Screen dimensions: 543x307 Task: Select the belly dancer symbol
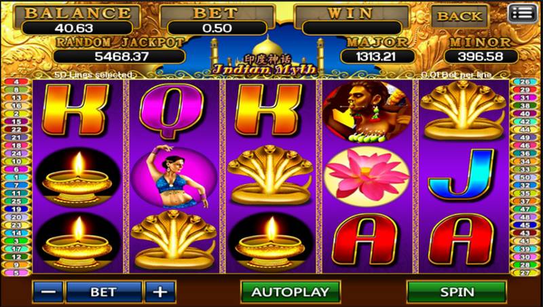(174, 177)
